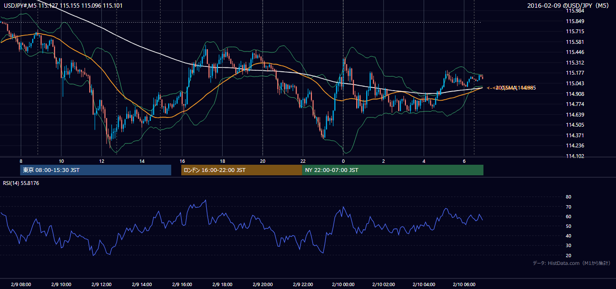Click price axis label 114.505
The width and height of the screenshot is (616, 289).
click(x=575, y=125)
